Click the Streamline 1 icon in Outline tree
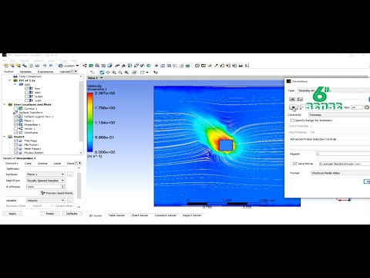Screen dimensions: 370x278 click(x=21, y=124)
